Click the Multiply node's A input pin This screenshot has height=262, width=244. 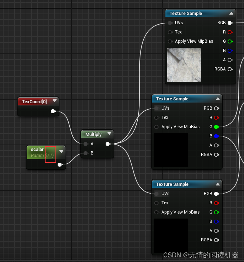[x=85, y=144]
